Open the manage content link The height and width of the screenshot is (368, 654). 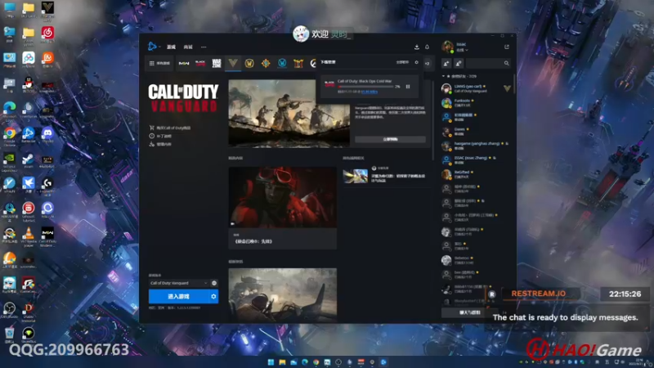point(160,144)
